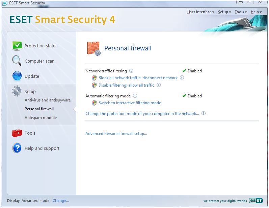Click info icon next to Automatic filtering mode
The height and width of the screenshot is (208, 269).
point(135,96)
